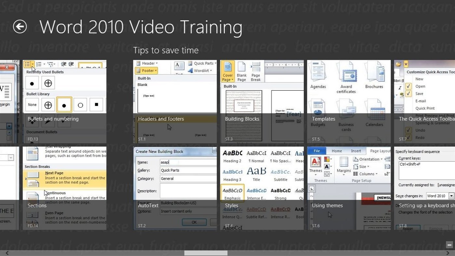Viewport: 455px width, 256px height.
Task: Click the back arrow next to the title
Action: [x=20, y=26]
